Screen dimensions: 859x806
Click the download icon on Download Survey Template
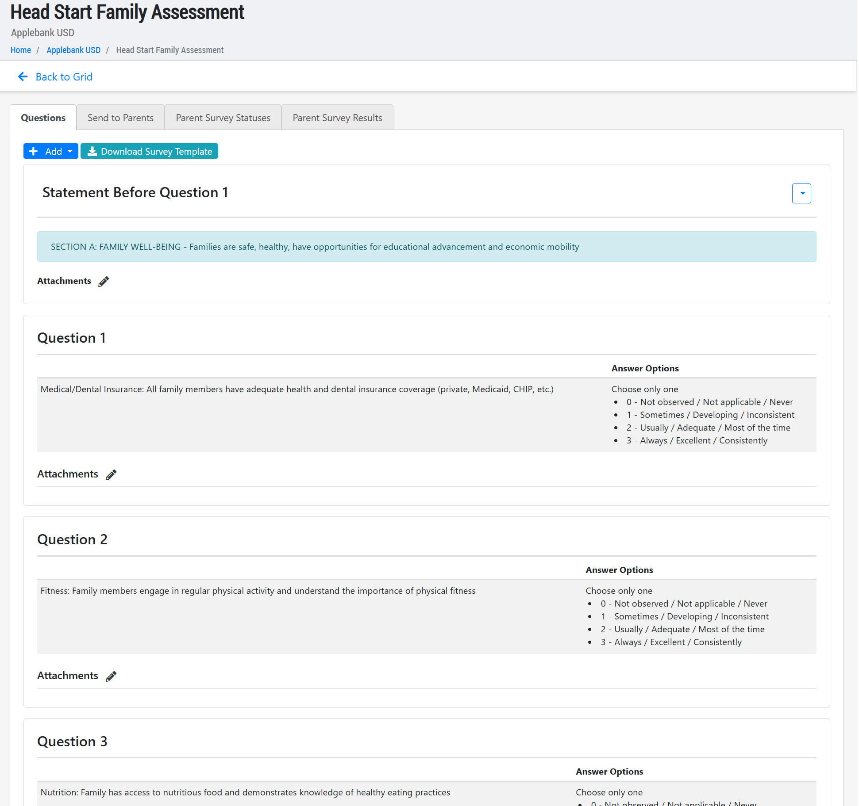(92, 152)
